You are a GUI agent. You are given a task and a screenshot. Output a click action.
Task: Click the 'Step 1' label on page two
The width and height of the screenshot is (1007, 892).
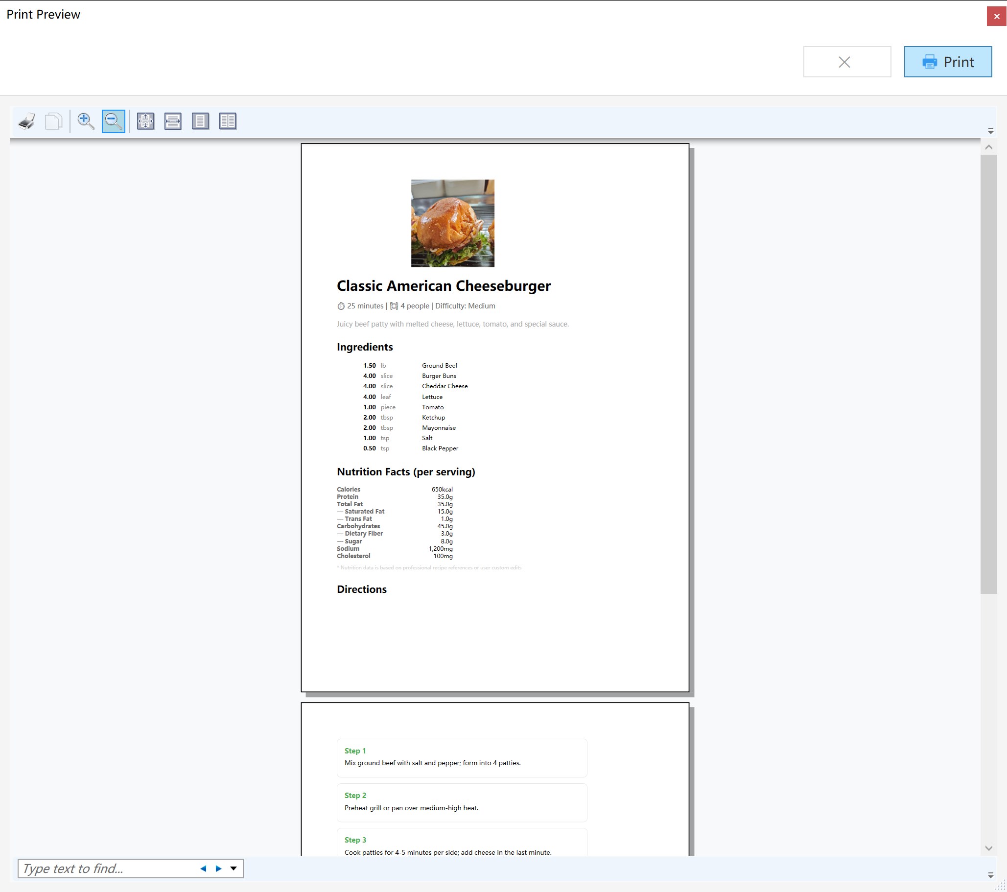355,751
